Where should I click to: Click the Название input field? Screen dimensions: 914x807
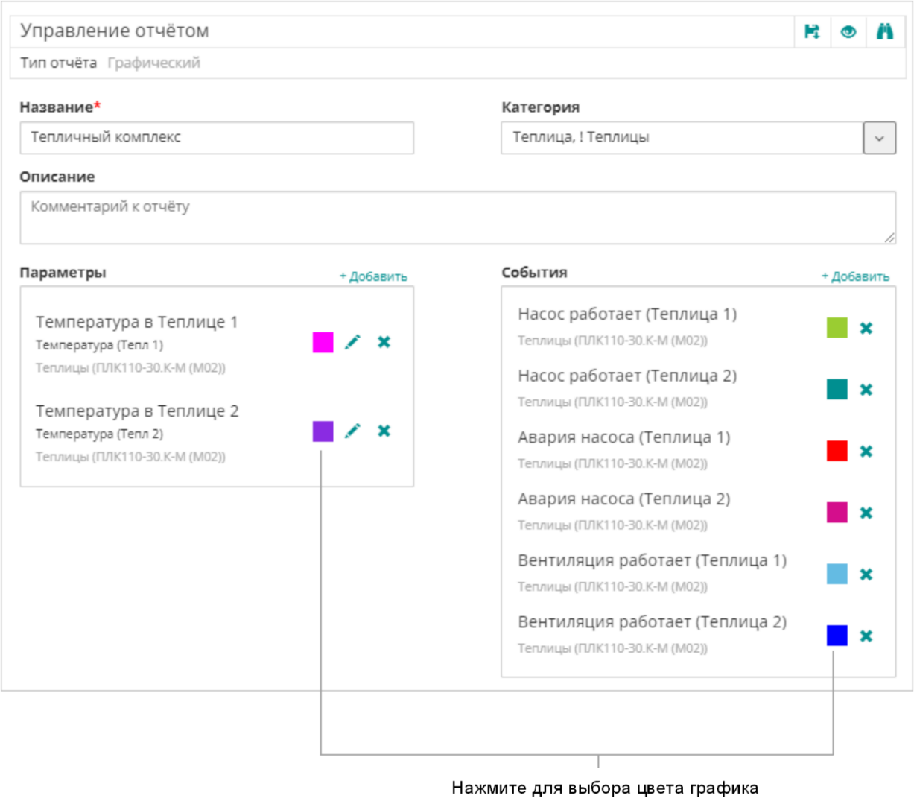pyautogui.click(x=217, y=138)
